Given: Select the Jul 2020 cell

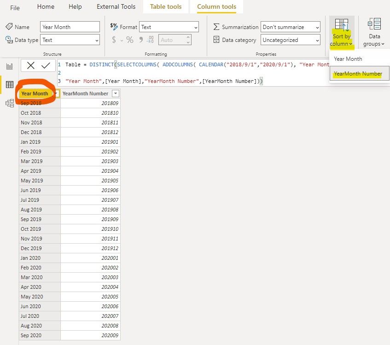Looking at the screenshot, I should point(40,316).
